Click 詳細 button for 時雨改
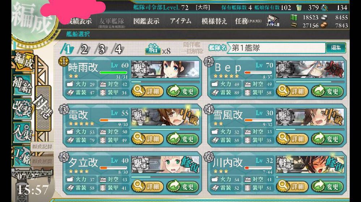361x202 pixels. [147, 91]
